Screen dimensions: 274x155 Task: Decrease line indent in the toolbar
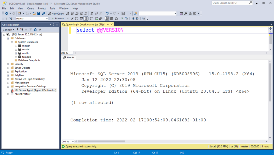pyautogui.click(x=133, y=19)
